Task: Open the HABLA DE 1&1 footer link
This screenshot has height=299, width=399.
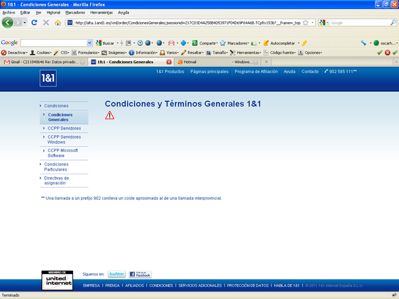Action: click(287, 285)
